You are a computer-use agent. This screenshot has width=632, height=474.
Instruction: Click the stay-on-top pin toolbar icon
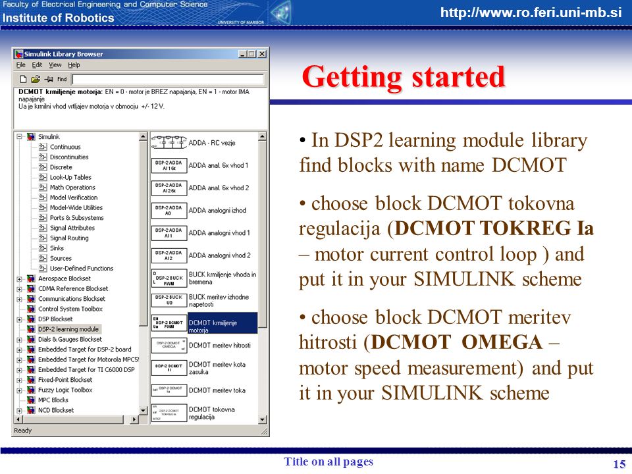49,79
